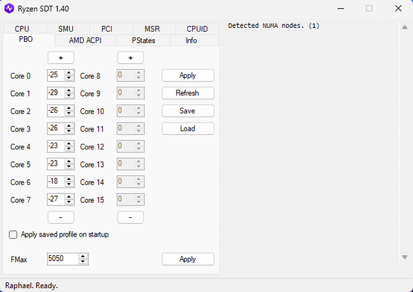Click the log panel scroll up arrow

[405, 27]
